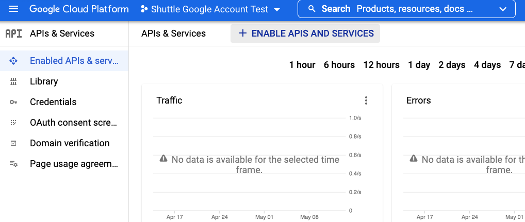Expand the search bar chevron
The height and width of the screenshot is (222, 525).
[503, 9]
